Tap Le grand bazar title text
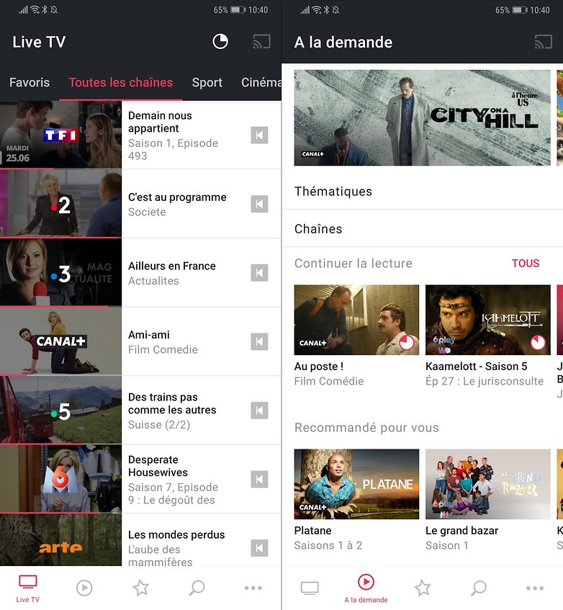Screen dimensions: 563x610 pyautogui.click(x=461, y=531)
